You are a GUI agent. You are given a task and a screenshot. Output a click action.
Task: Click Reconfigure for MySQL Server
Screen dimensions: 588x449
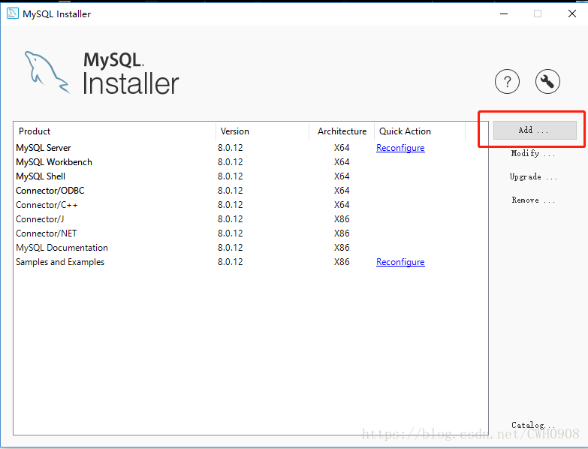pyautogui.click(x=400, y=148)
